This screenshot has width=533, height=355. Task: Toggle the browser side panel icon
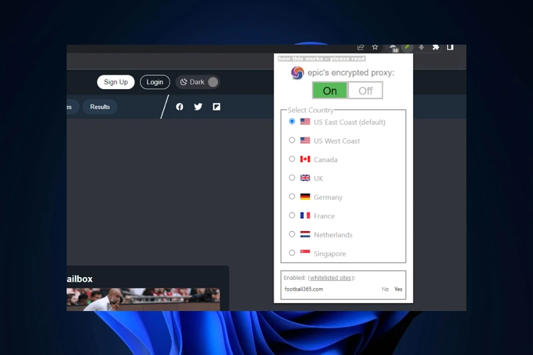tap(450, 47)
